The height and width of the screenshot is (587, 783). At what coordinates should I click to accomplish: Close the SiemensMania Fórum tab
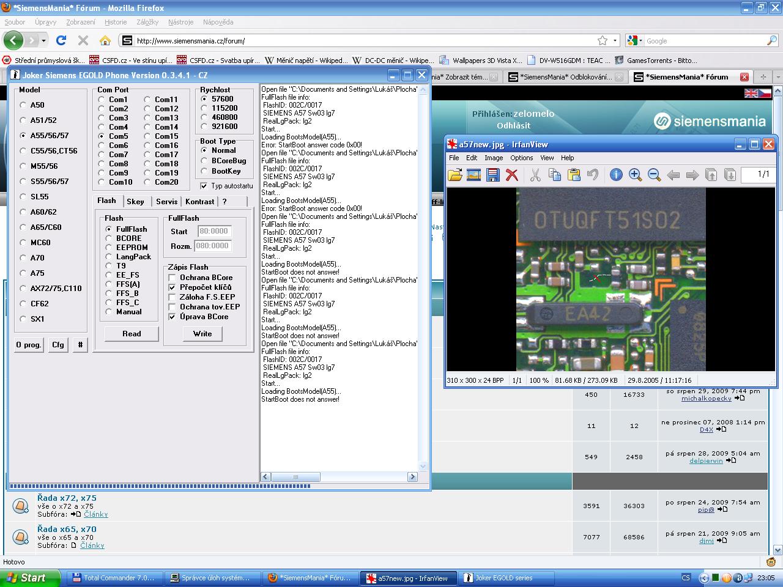[744, 77]
